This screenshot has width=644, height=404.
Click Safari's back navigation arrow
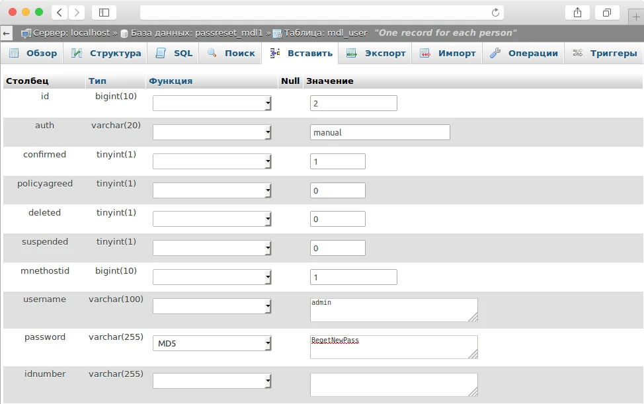pos(60,13)
